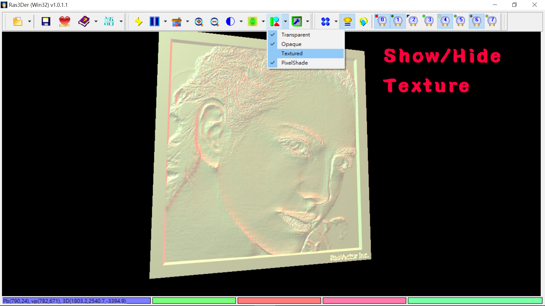
Task: Click the zoom in magnifier icon
Action: 199,22
